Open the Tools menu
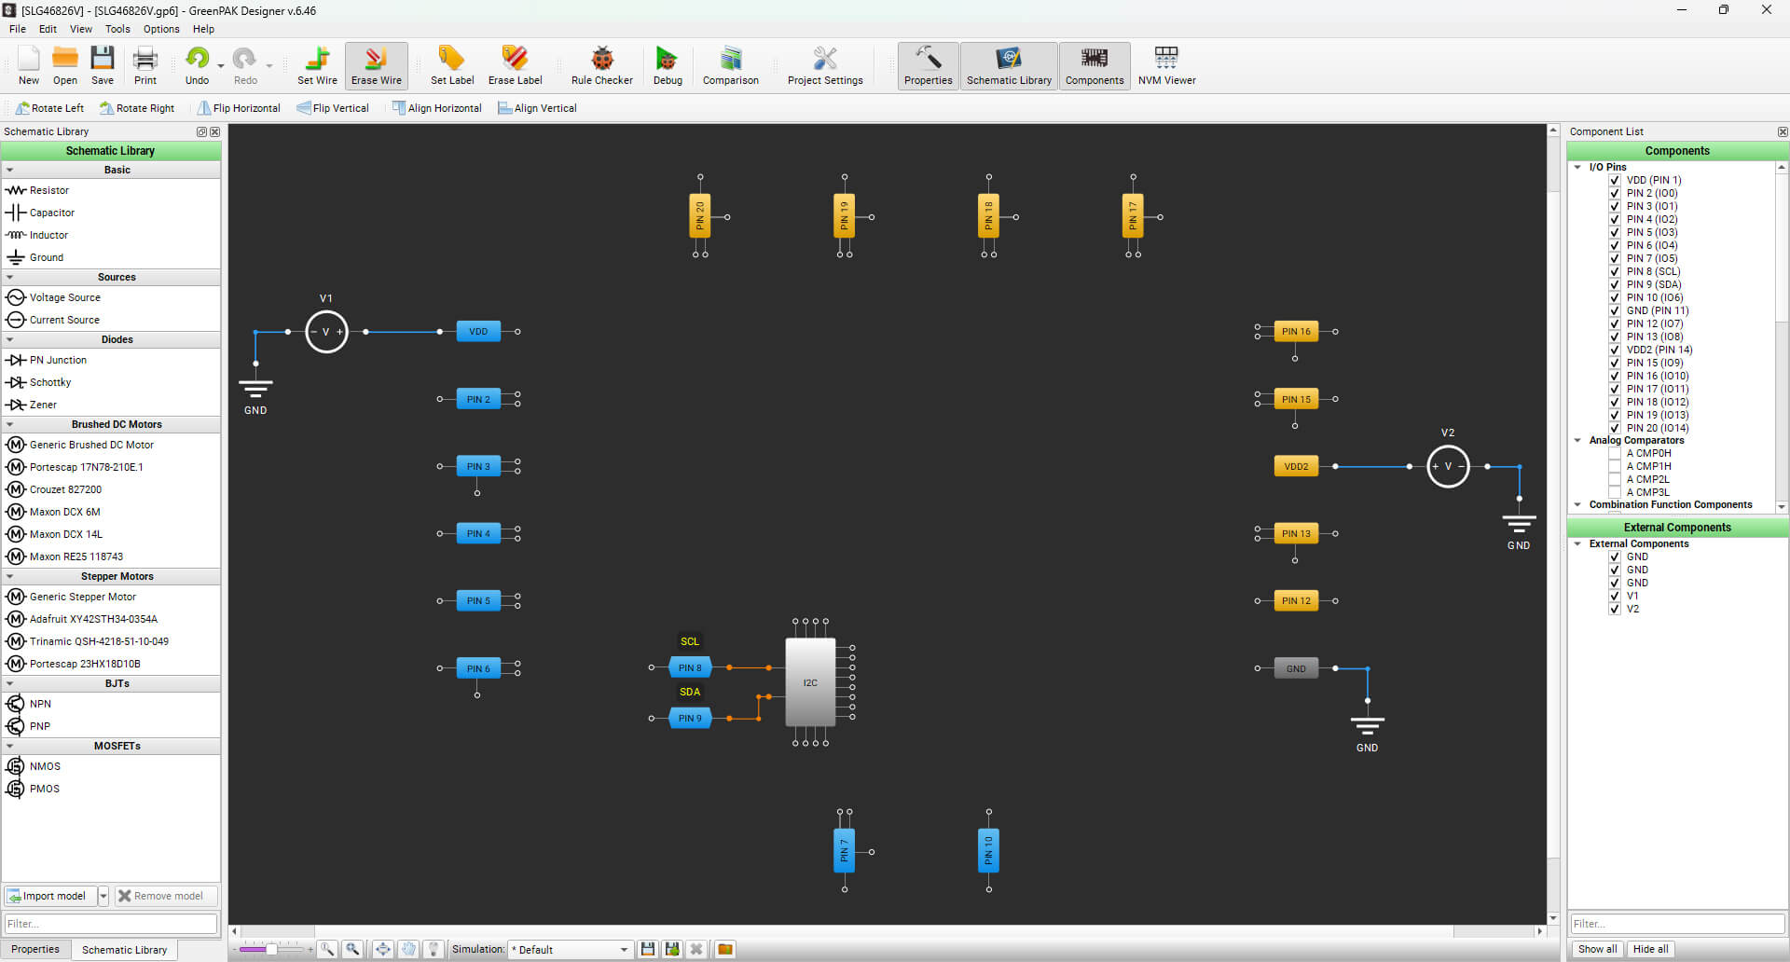This screenshot has width=1790, height=962. pos(117,29)
